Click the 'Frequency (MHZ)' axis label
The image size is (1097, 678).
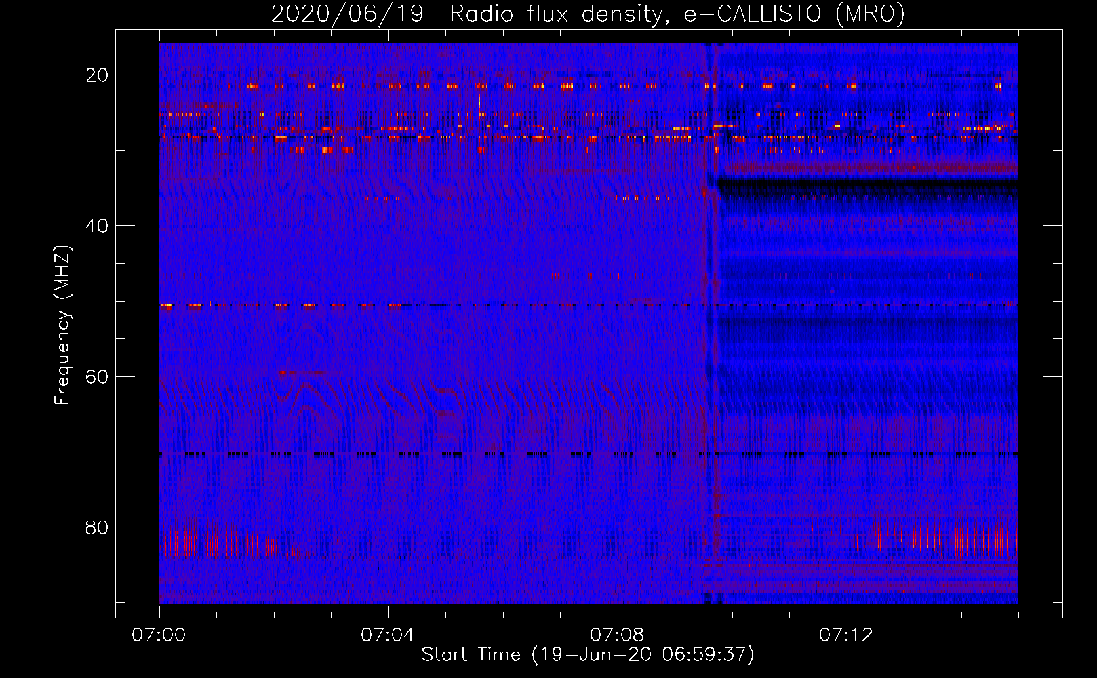[x=62, y=325]
